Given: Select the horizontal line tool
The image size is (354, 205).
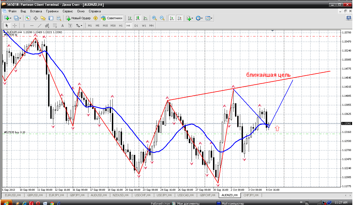Looking at the screenshot, I should point(32,25).
